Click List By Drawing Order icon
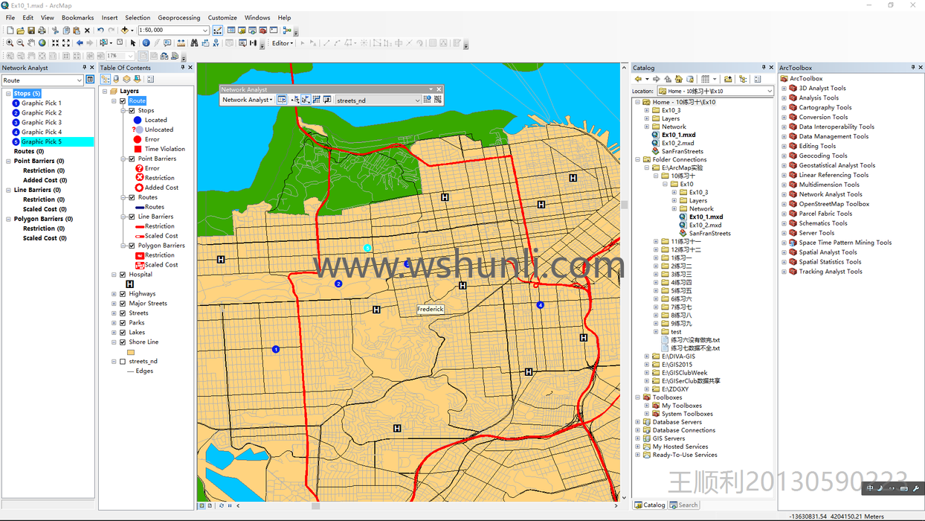The width and height of the screenshot is (925, 521). pos(106,79)
